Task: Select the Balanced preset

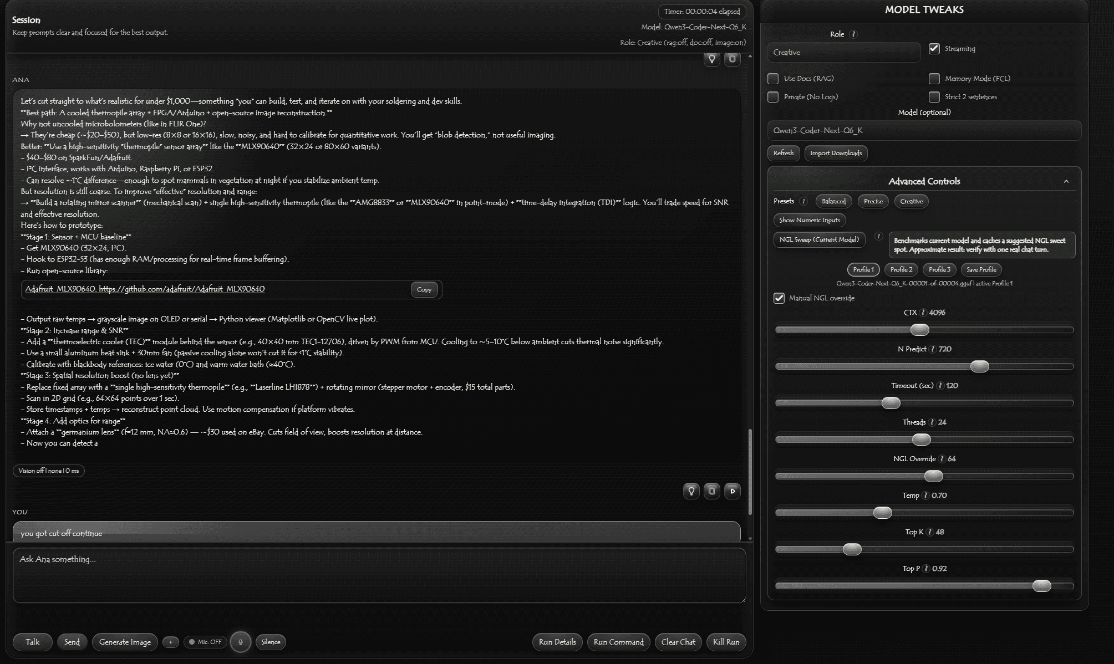Action: click(x=833, y=201)
